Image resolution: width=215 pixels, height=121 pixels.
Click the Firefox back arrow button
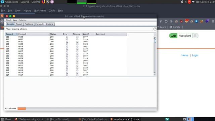pos(2,21)
